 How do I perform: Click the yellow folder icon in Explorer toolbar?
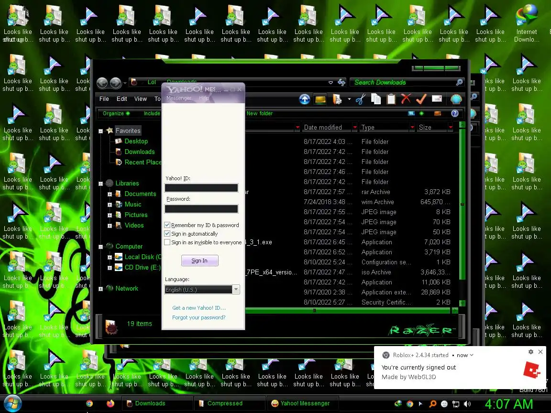(320, 99)
